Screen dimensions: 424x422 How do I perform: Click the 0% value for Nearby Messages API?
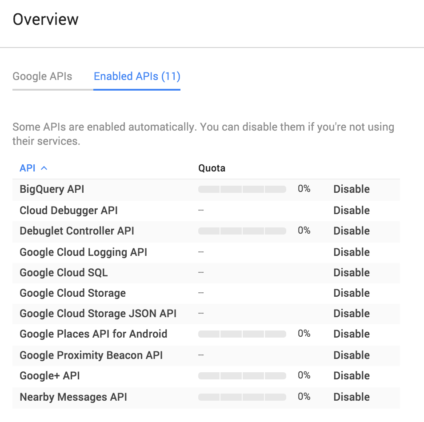304,397
